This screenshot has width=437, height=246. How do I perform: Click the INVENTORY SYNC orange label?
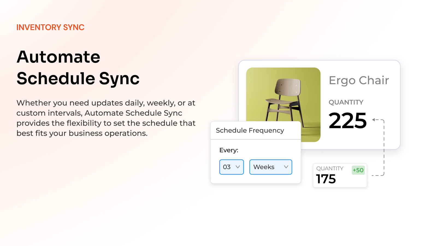[50, 27]
